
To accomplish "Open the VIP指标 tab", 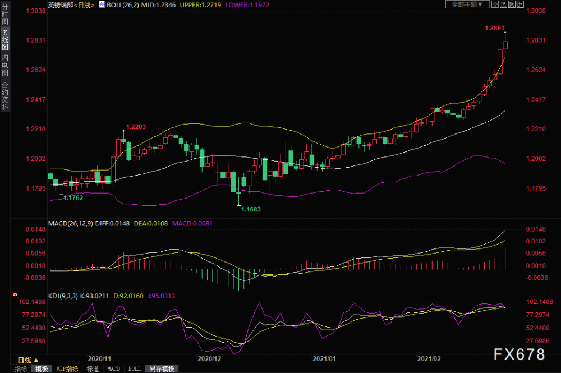I will (x=67, y=369).
